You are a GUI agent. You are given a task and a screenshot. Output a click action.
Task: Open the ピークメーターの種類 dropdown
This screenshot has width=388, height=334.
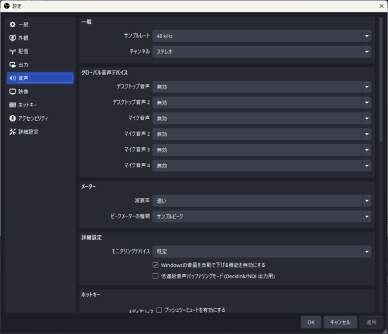[261, 216]
